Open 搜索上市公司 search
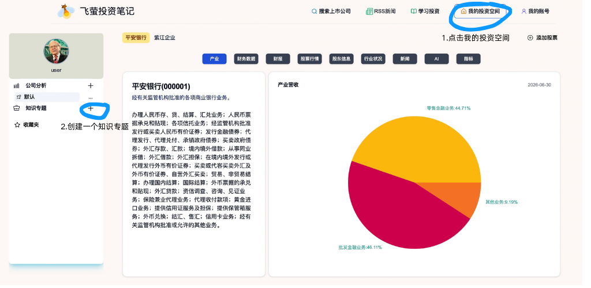Image resolution: width=591 pixels, height=288 pixels. pos(331,12)
